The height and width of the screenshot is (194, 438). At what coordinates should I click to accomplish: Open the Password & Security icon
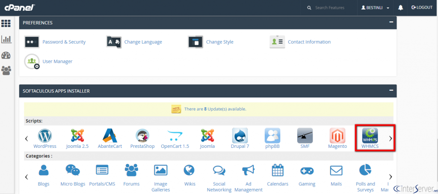(32, 42)
